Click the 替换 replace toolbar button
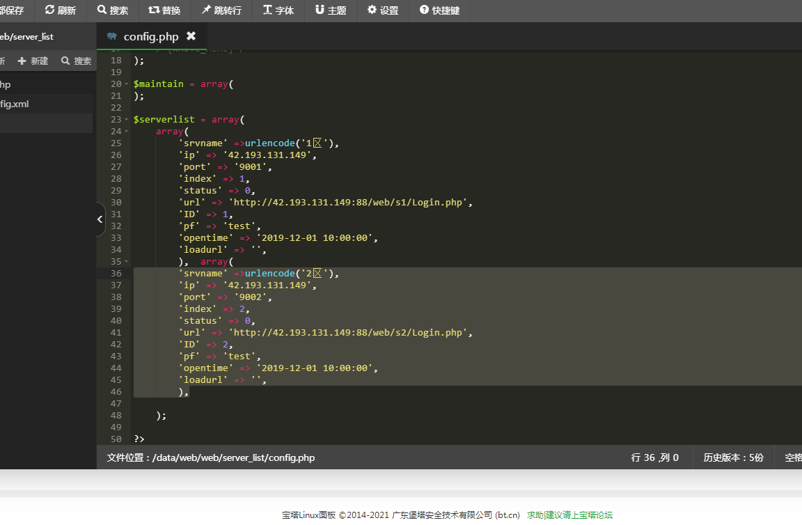Screen dimensions: 802x525 point(164,10)
